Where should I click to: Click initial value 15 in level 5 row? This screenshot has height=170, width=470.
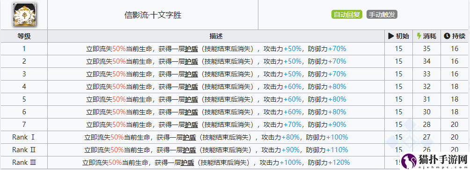399,99
